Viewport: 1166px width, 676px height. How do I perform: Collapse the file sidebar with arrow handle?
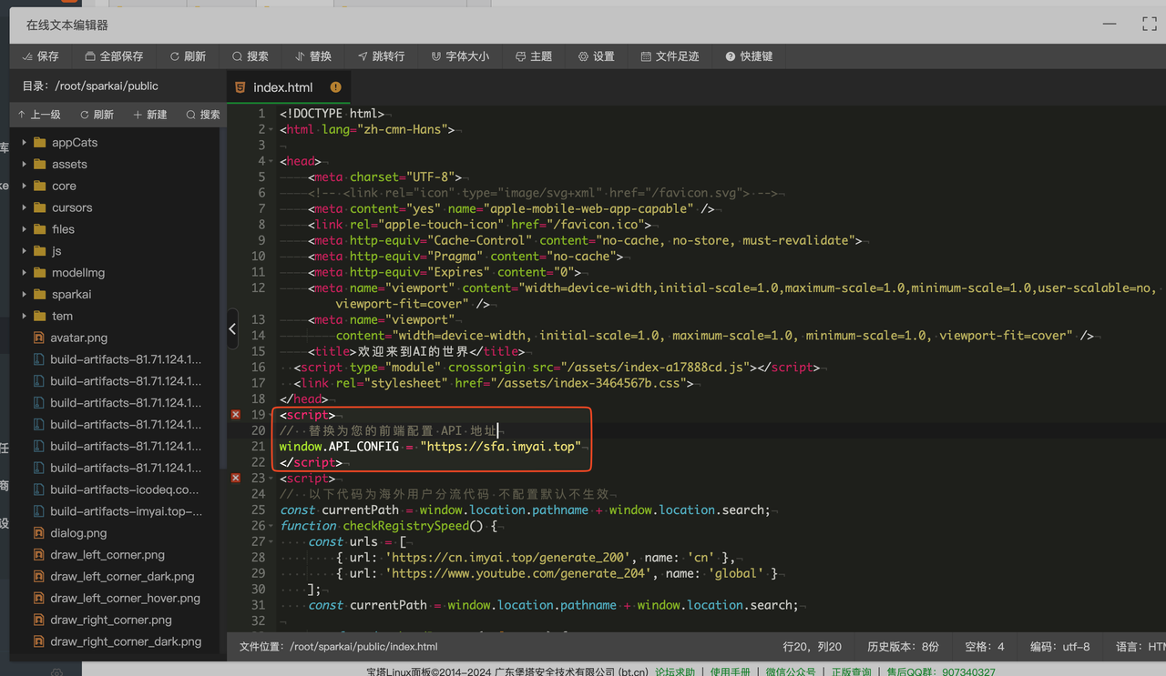point(232,328)
